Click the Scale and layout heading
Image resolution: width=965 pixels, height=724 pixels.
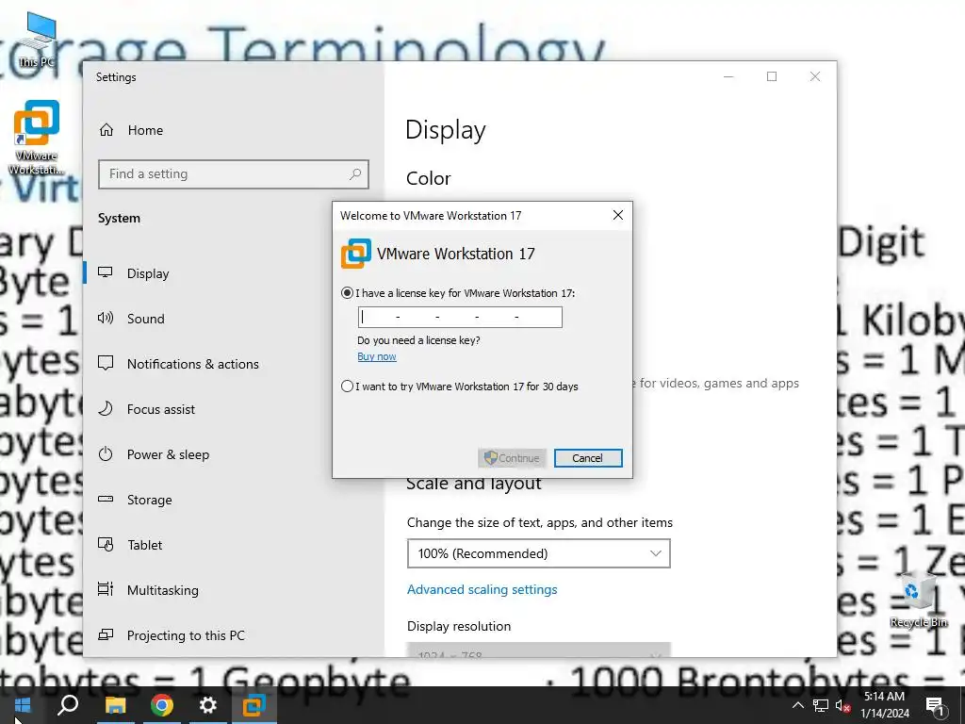(473, 484)
